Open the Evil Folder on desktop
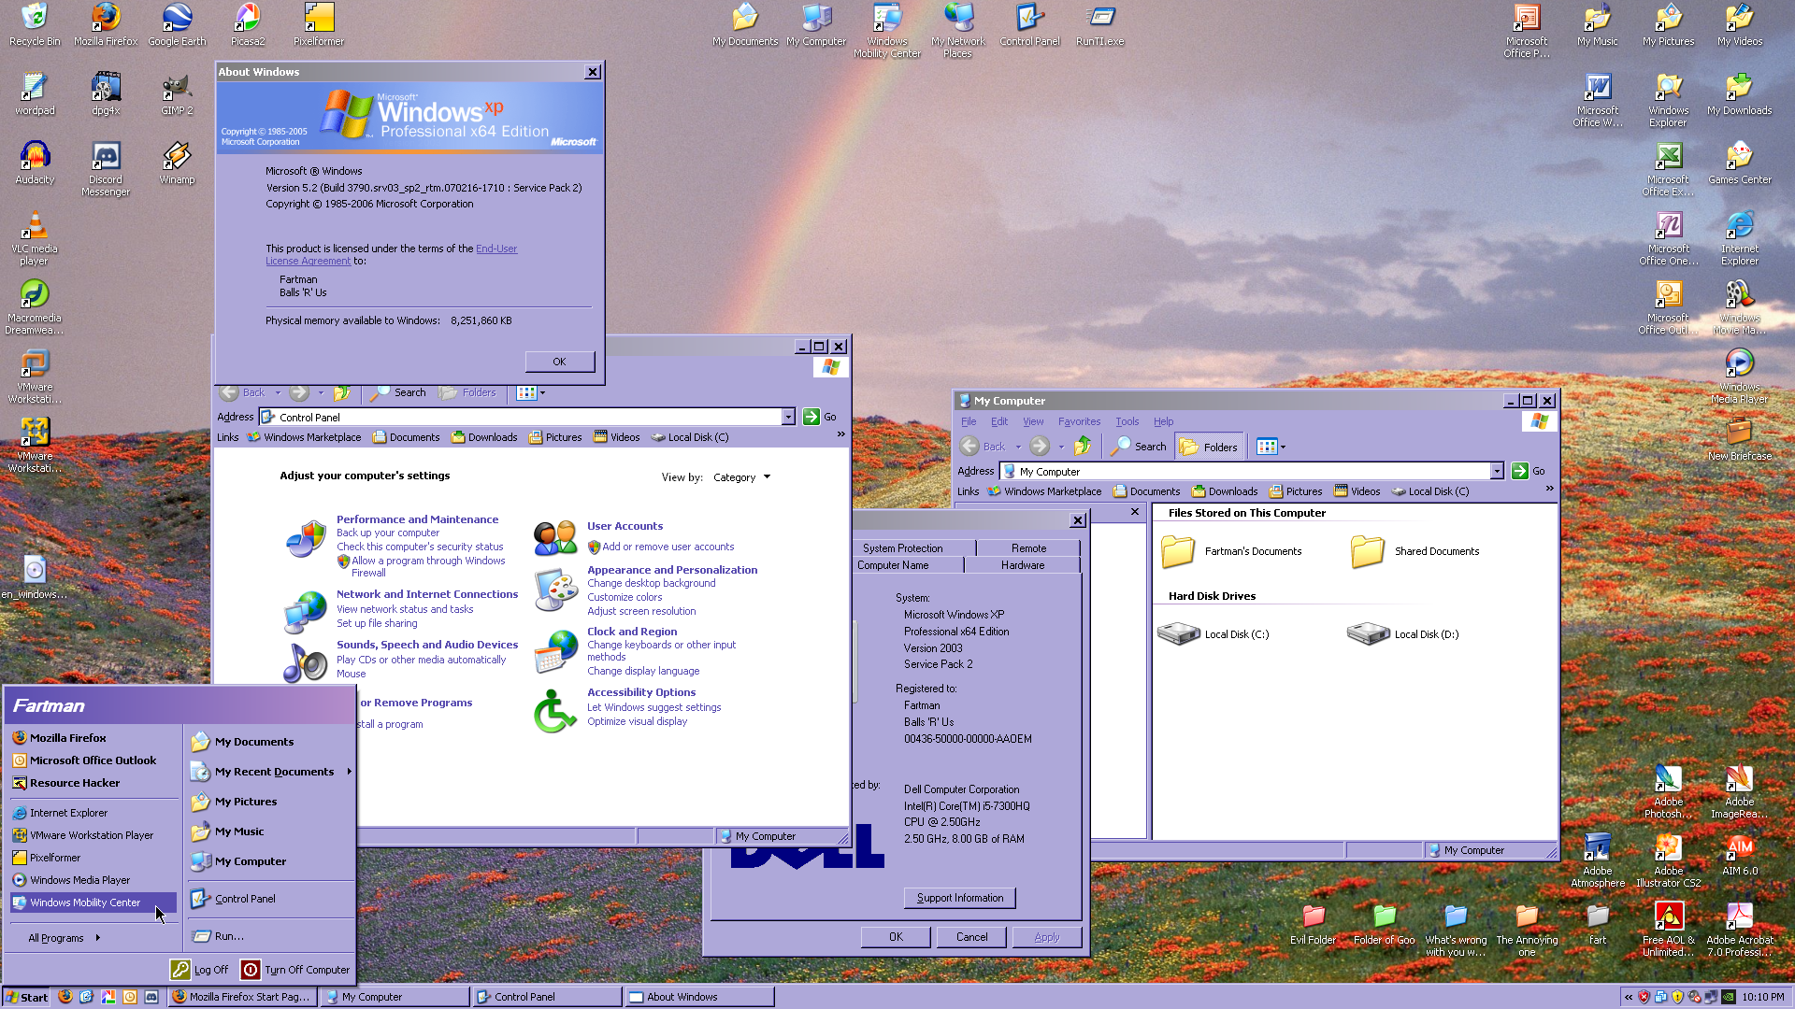Screen dimensions: 1795x1009 point(1314,923)
